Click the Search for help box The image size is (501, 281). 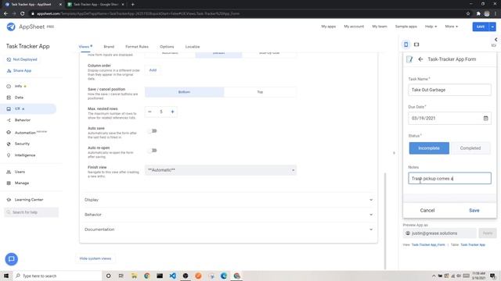tap(31, 212)
